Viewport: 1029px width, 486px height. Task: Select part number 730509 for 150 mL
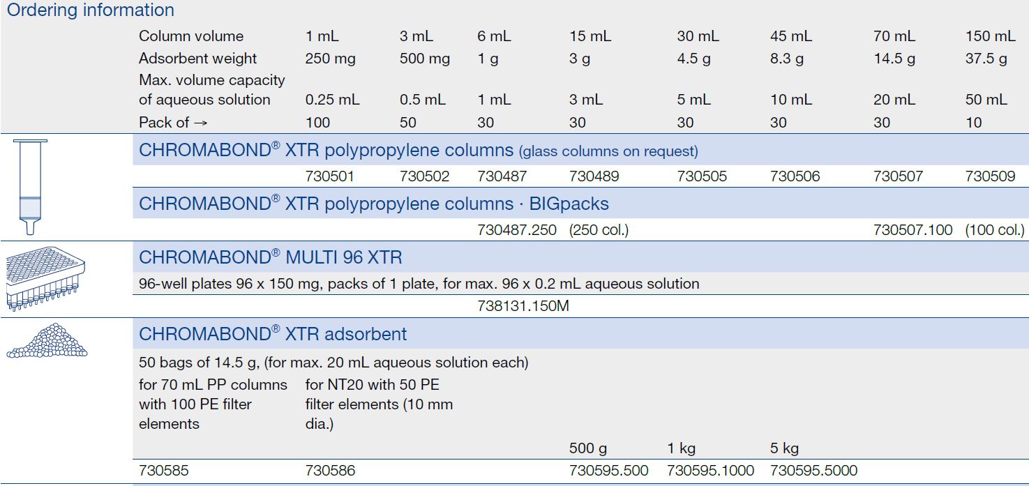point(990,176)
